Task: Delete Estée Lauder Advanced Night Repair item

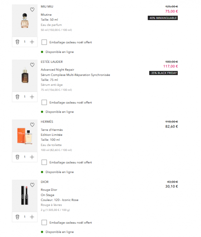Action: coord(17,97)
